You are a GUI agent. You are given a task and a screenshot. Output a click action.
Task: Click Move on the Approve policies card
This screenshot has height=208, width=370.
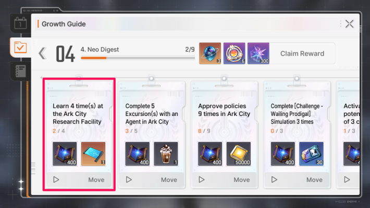coord(242,180)
